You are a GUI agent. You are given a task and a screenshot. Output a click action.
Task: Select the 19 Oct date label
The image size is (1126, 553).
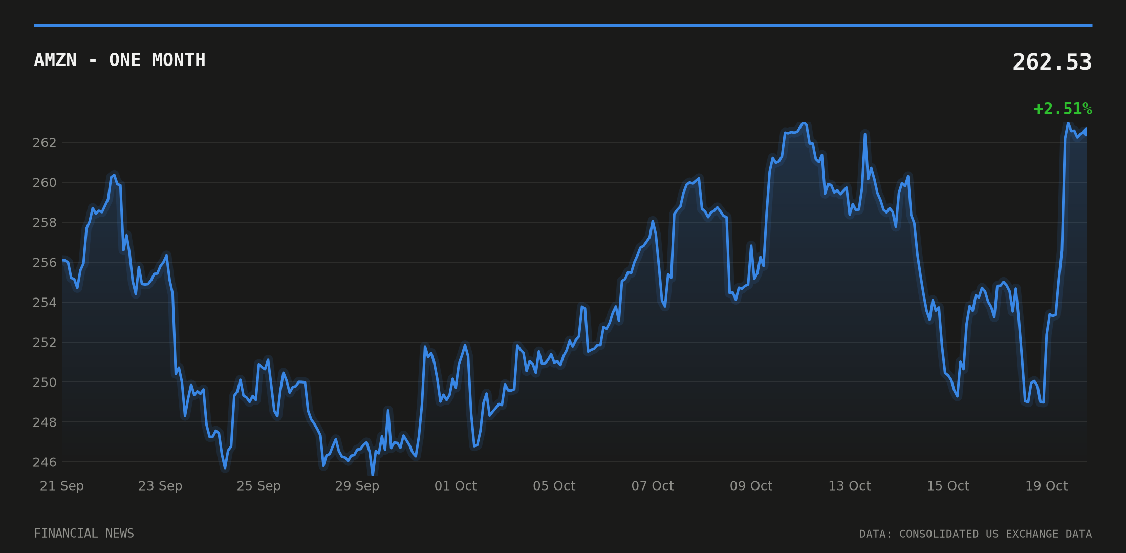pos(1046,486)
